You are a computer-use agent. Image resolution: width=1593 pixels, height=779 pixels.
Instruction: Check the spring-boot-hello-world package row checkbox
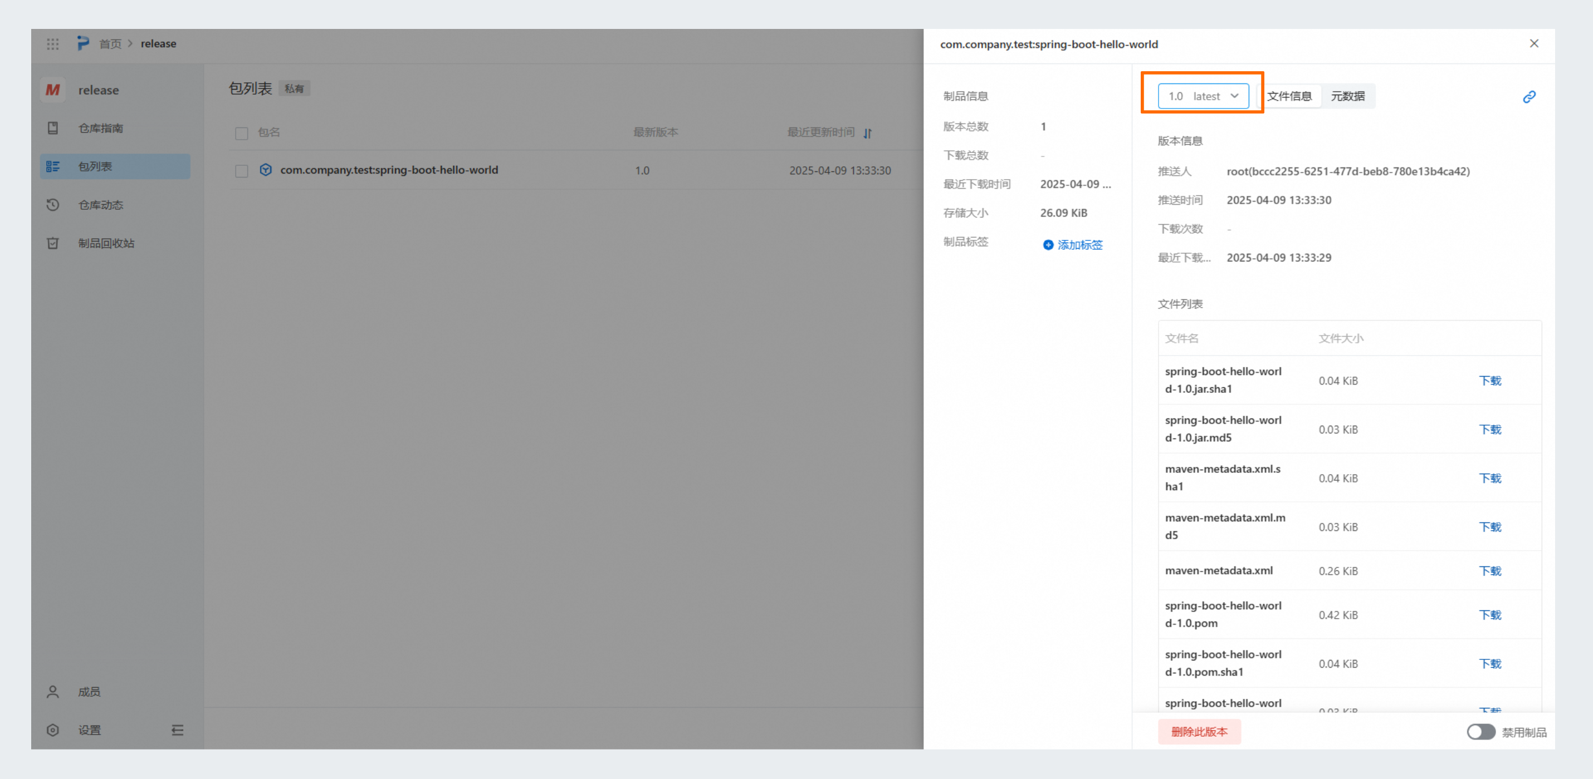pos(242,170)
